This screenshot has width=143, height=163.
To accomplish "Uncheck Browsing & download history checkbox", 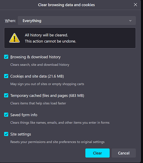I will click(6, 57).
